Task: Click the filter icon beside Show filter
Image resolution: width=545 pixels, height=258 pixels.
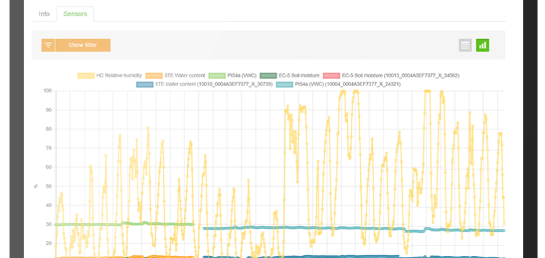Action: [48, 45]
